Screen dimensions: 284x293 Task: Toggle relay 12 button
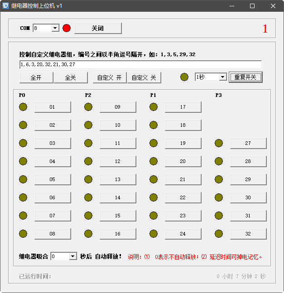(x=118, y=162)
